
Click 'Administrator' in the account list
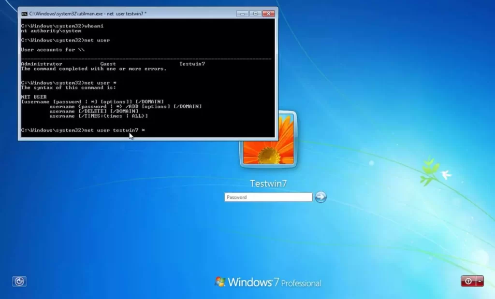[42, 64]
